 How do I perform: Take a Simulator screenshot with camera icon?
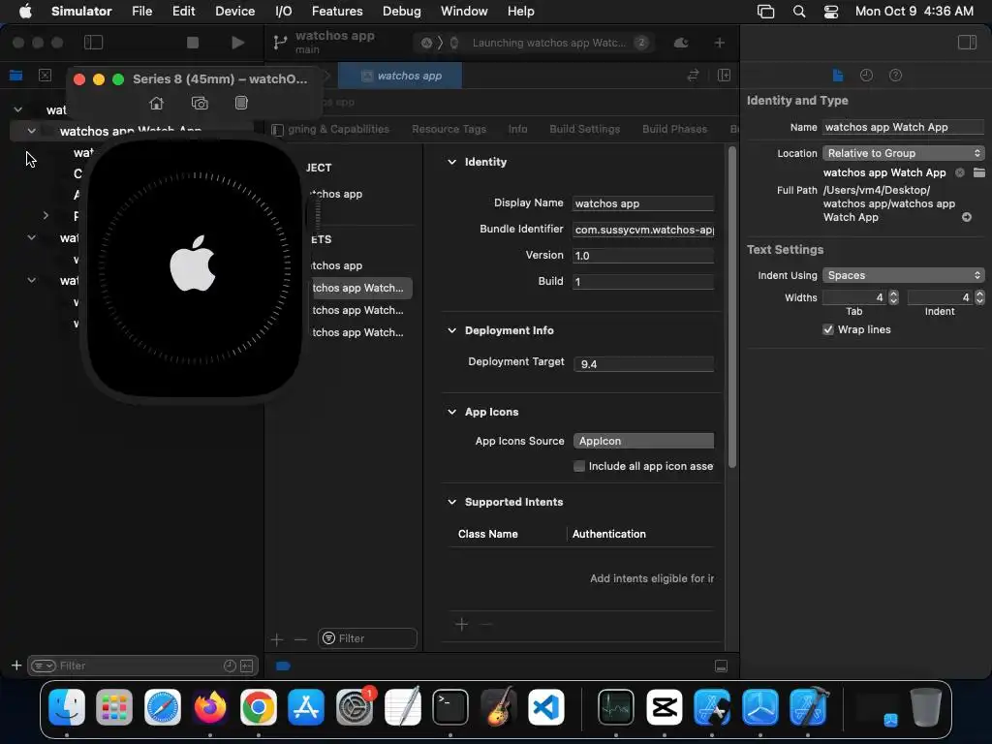click(x=200, y=103)
